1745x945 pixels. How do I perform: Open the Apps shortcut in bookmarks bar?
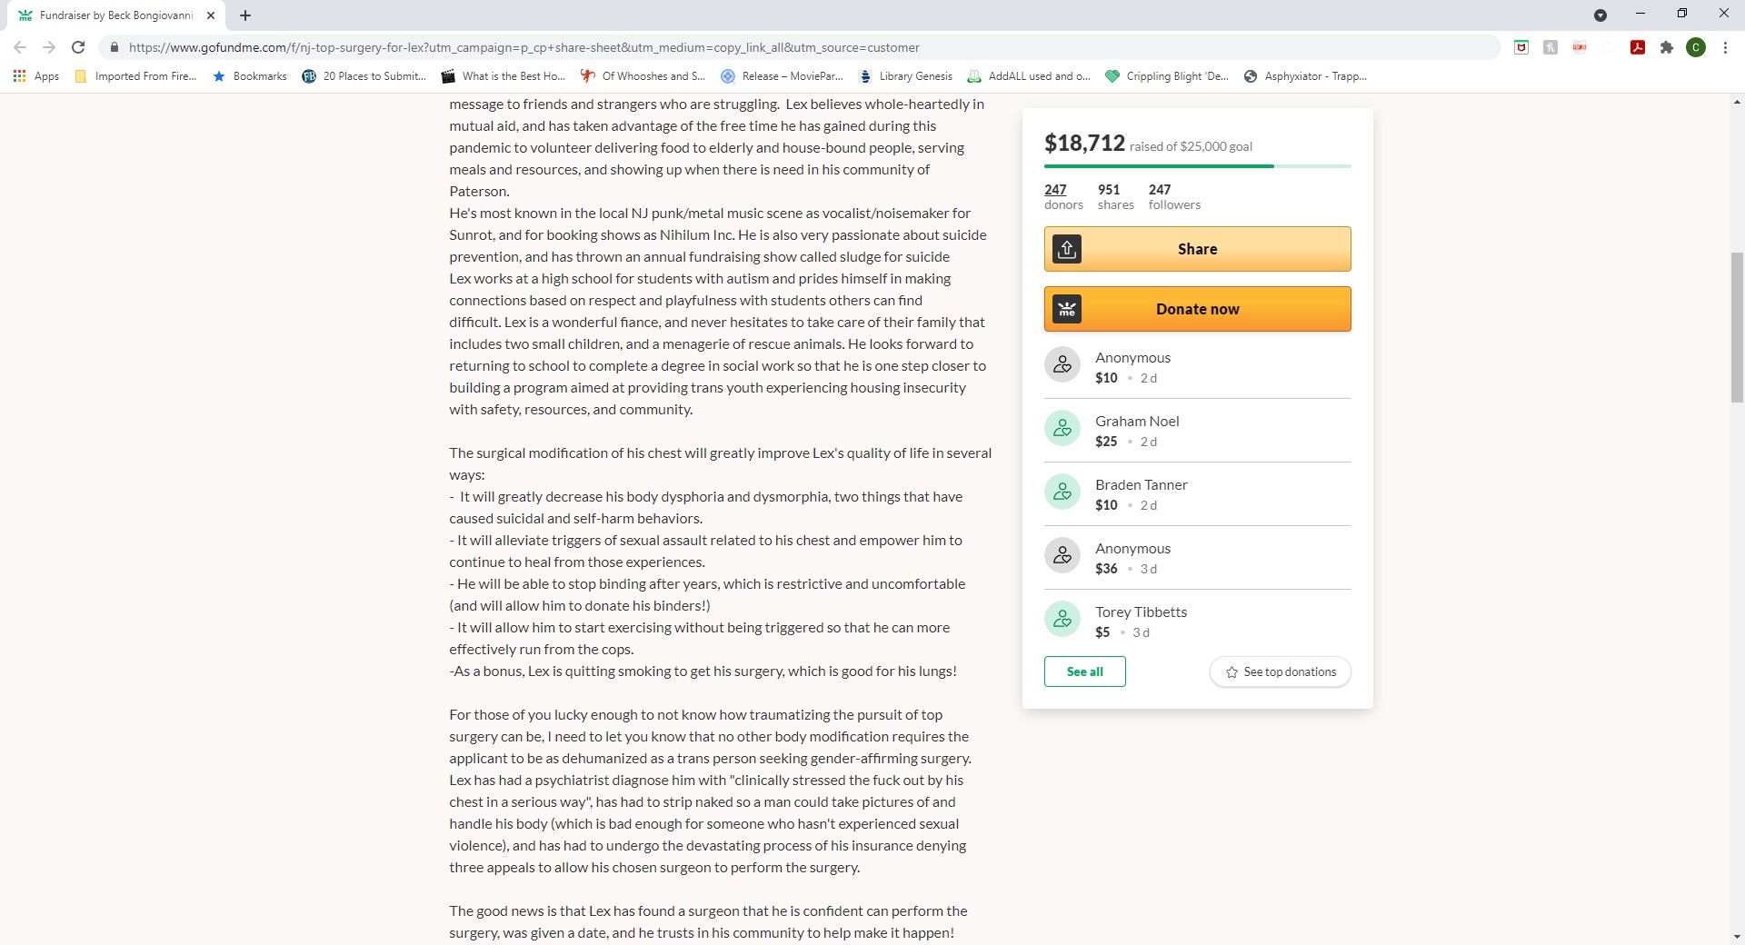[x=36, y=76]
